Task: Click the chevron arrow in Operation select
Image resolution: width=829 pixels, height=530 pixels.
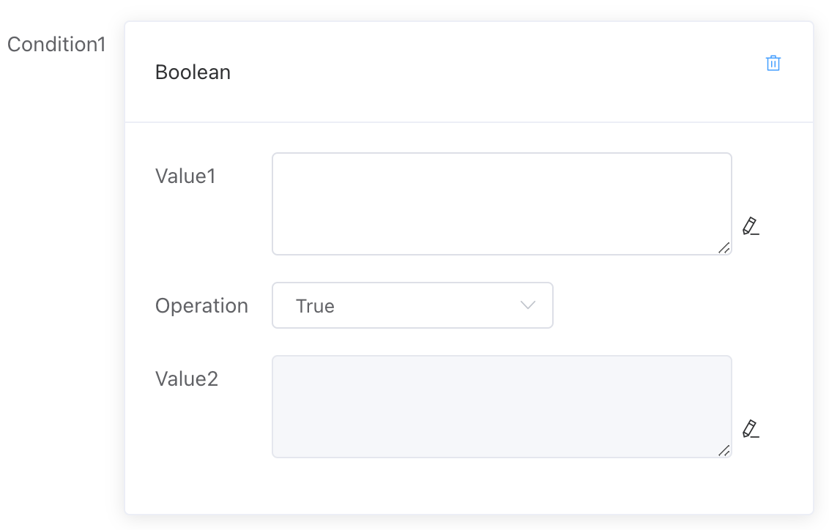Action: [x=527, y=305]
